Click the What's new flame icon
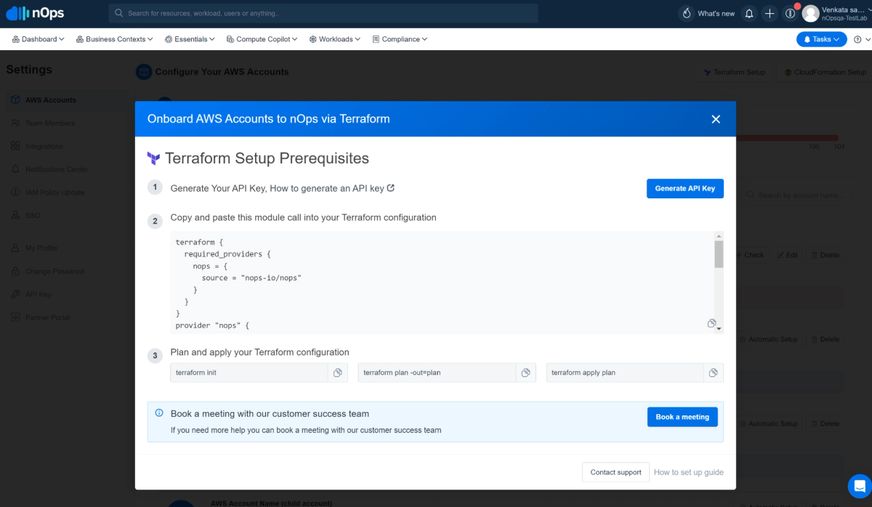The image size is (872, 507). click(686, 13)
